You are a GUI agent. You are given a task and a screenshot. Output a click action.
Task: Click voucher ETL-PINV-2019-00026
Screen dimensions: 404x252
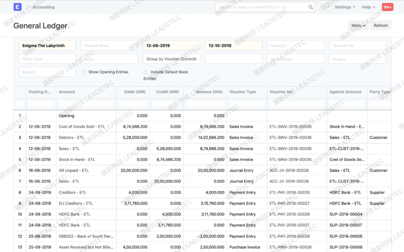tap(290, 247)
